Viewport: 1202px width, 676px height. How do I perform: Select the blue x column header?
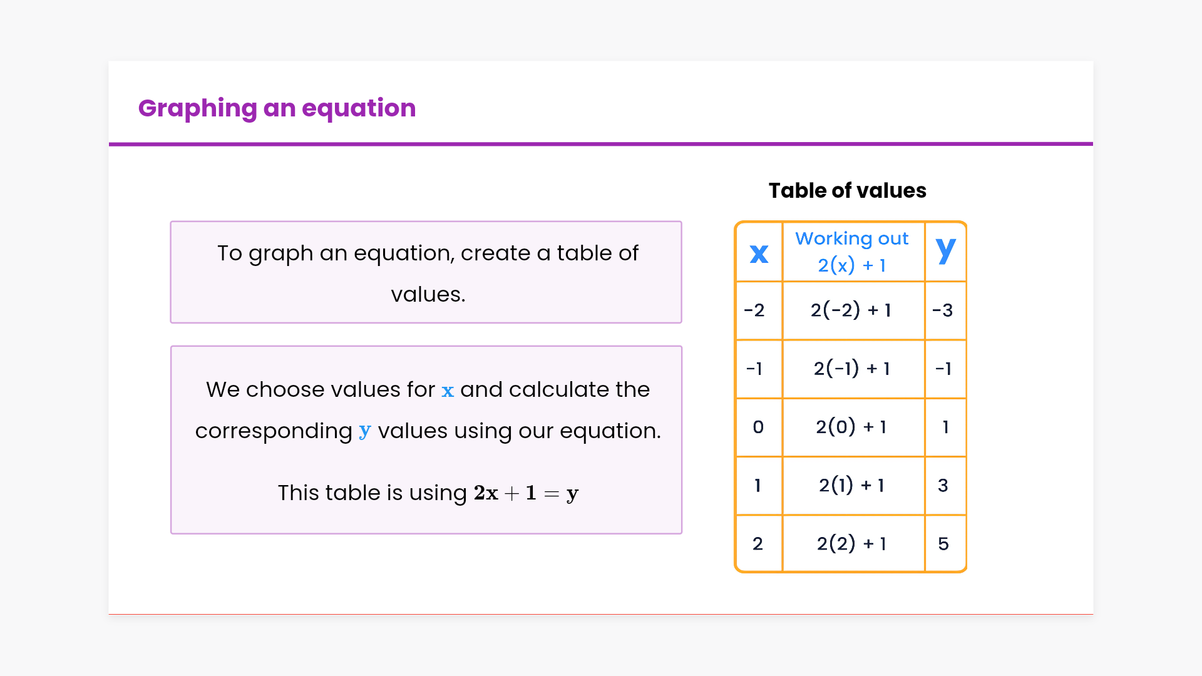tap(759, 253)
